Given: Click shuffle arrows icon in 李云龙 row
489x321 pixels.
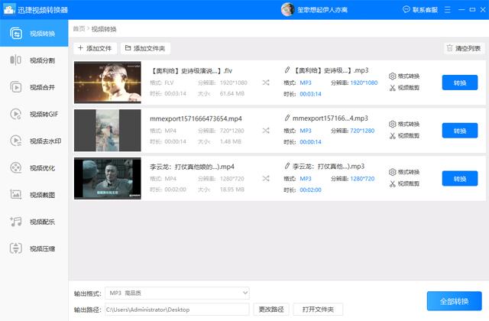Looking at the screenshot, I should click(x=266, y=178).
